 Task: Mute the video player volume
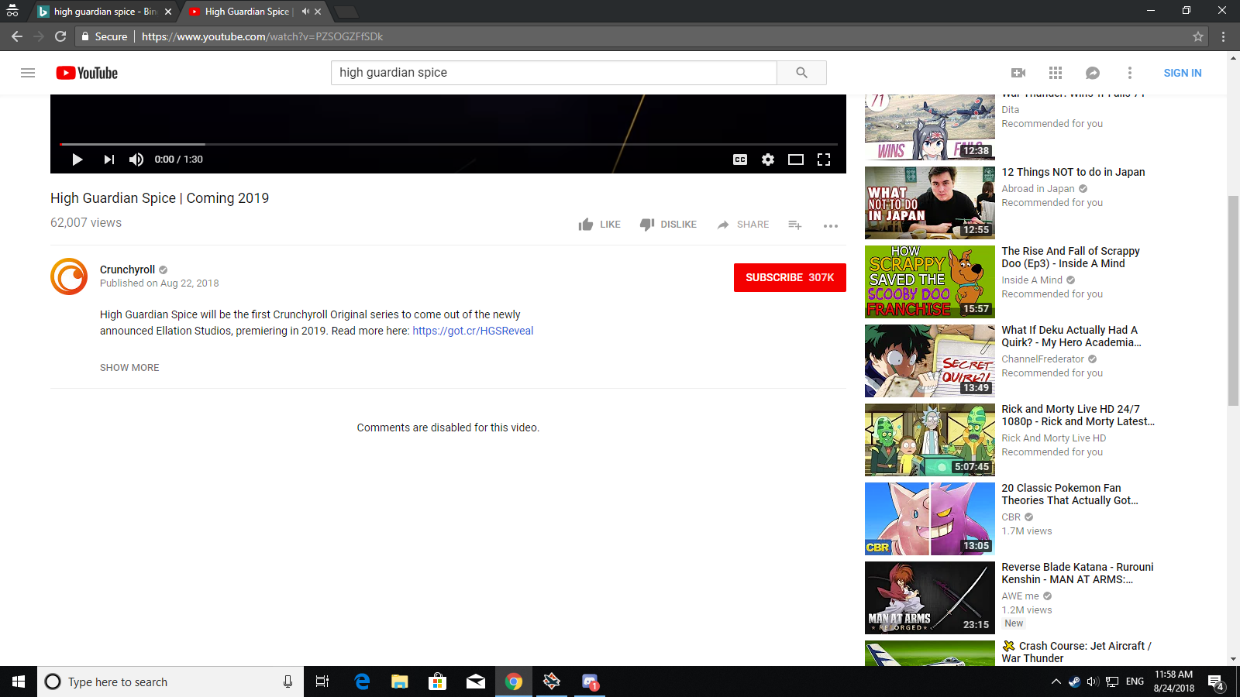pyautogui.click(x=136, y=160)
